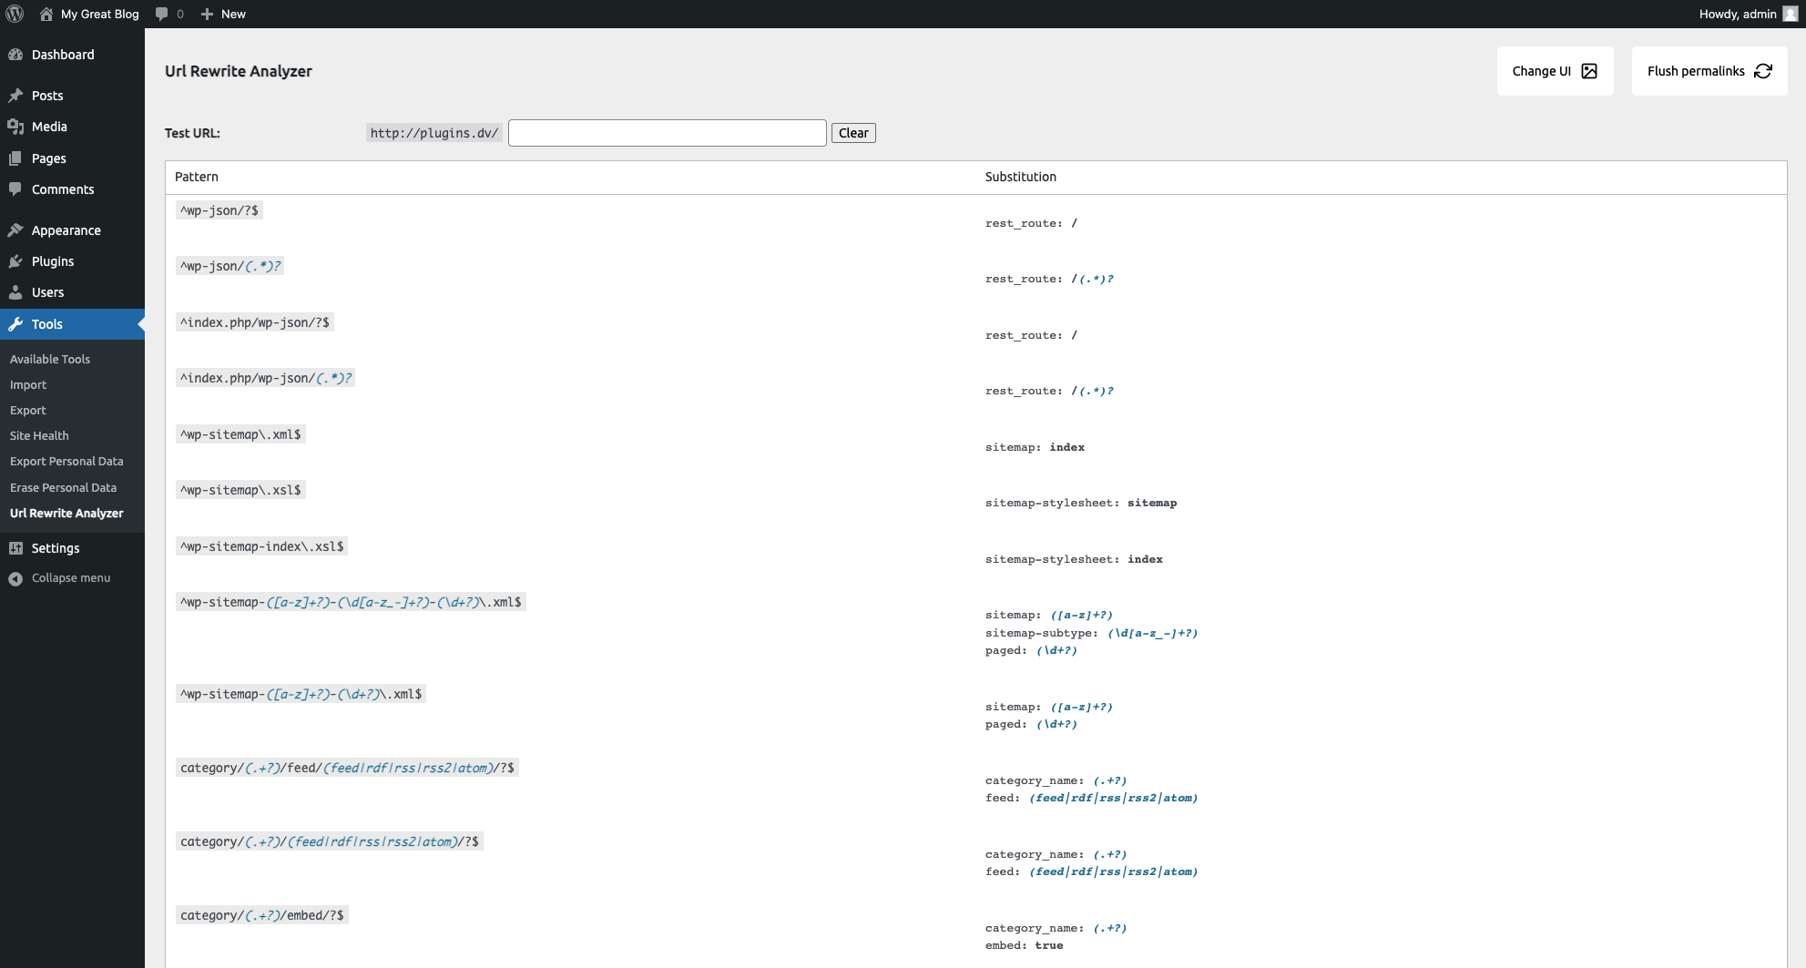The image size is (1806, 968).
Task: Click the Comments bubble icon in sidebar
Action: coord(15,189)
